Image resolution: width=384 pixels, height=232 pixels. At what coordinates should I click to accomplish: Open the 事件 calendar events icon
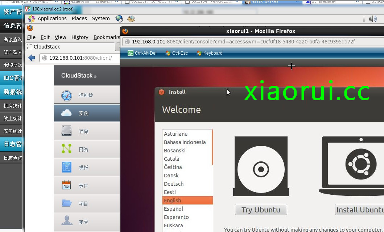point(66,185)
